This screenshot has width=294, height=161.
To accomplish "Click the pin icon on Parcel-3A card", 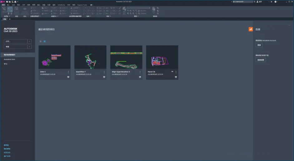I will [x=172, y=72].
